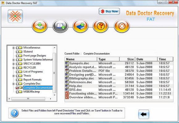Maximize the Data Doctor Recovery window
Viewport: 179px width, 123px height.
coord(166,2)
